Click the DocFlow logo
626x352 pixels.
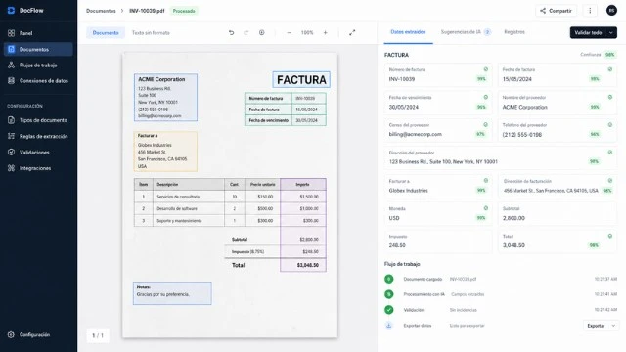[x=25, y=11]
